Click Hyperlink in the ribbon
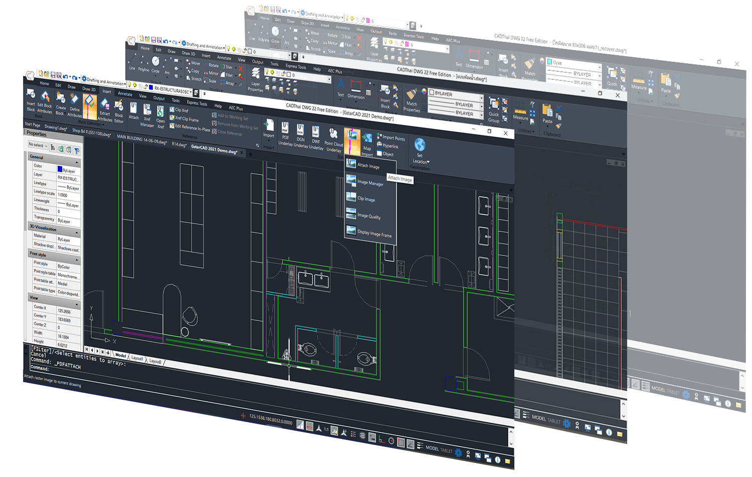 point(388,145)
